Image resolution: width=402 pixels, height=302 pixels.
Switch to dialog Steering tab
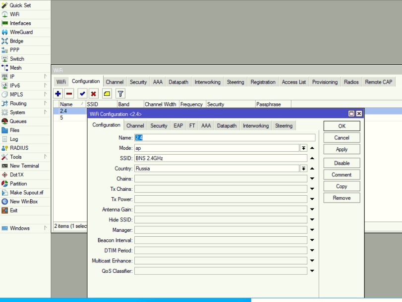[284, 126]
